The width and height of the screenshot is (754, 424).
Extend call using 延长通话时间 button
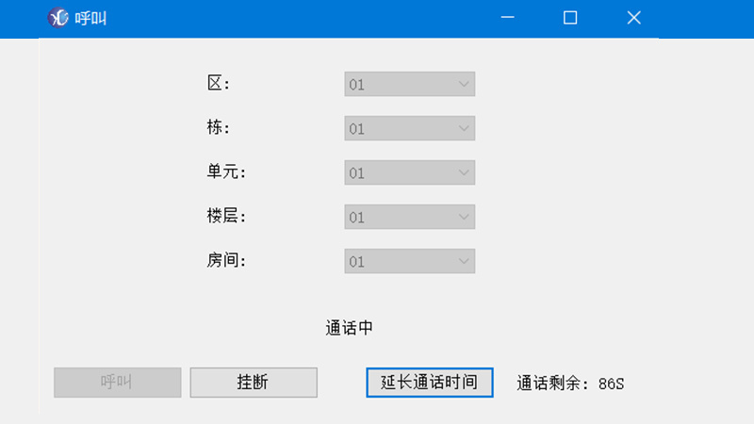tap(430, 383)
